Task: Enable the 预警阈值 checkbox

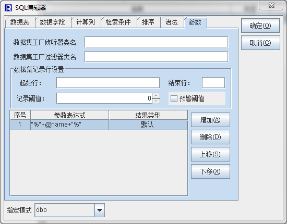Action: point(174,98)
